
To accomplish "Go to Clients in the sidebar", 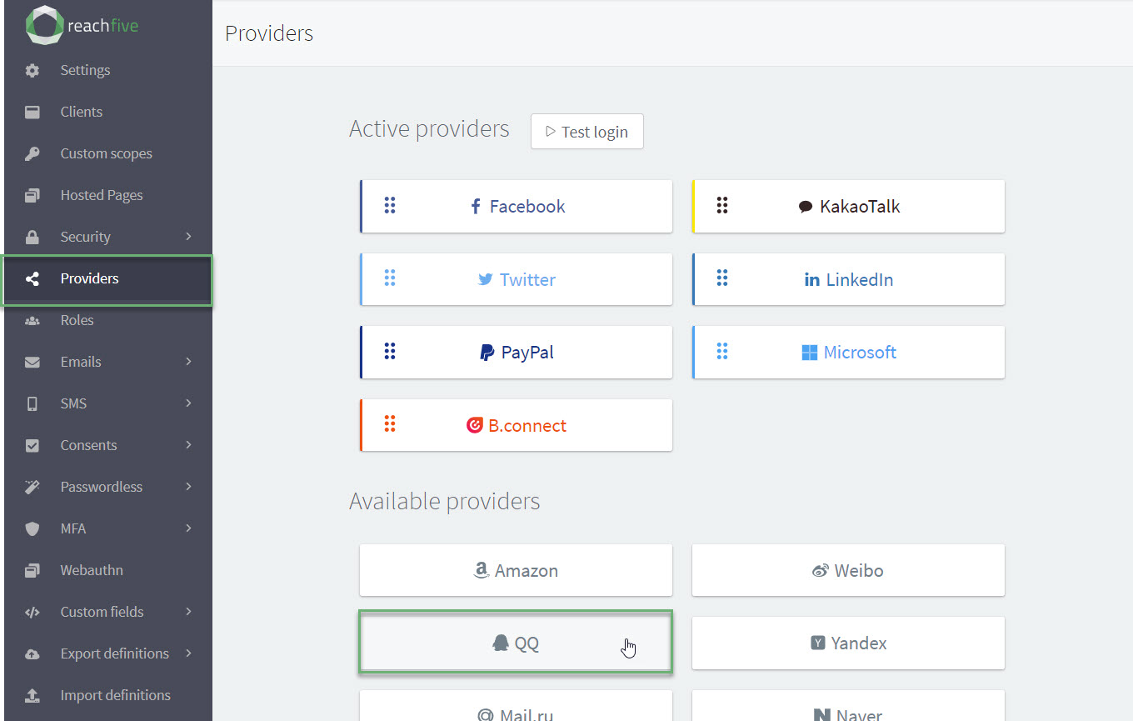I will (x=107, y=112).
